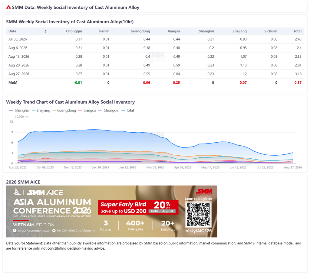Toggle the Guangdong series in chart legend
310x275 pixels.
click(64, 110)
